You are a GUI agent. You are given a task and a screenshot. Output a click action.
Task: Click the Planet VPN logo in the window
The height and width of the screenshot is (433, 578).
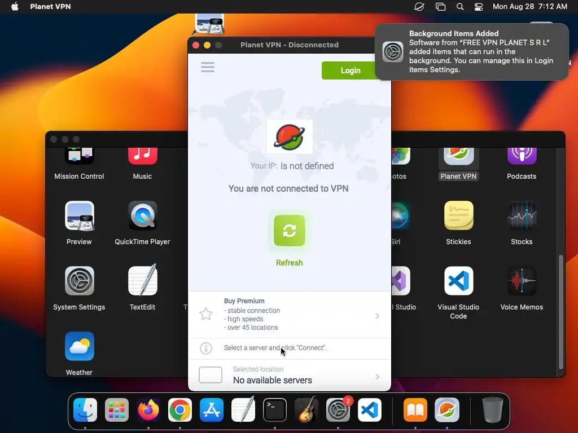coord(290,137)
